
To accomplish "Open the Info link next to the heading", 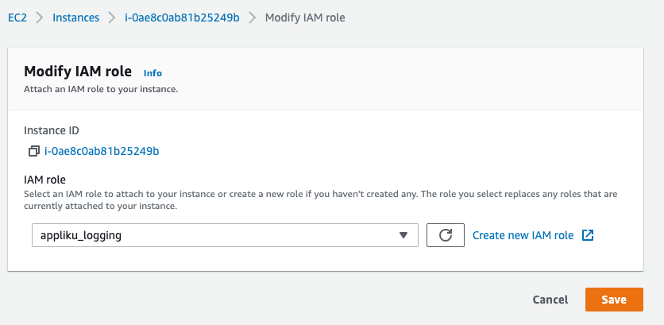I will (152, 73).
